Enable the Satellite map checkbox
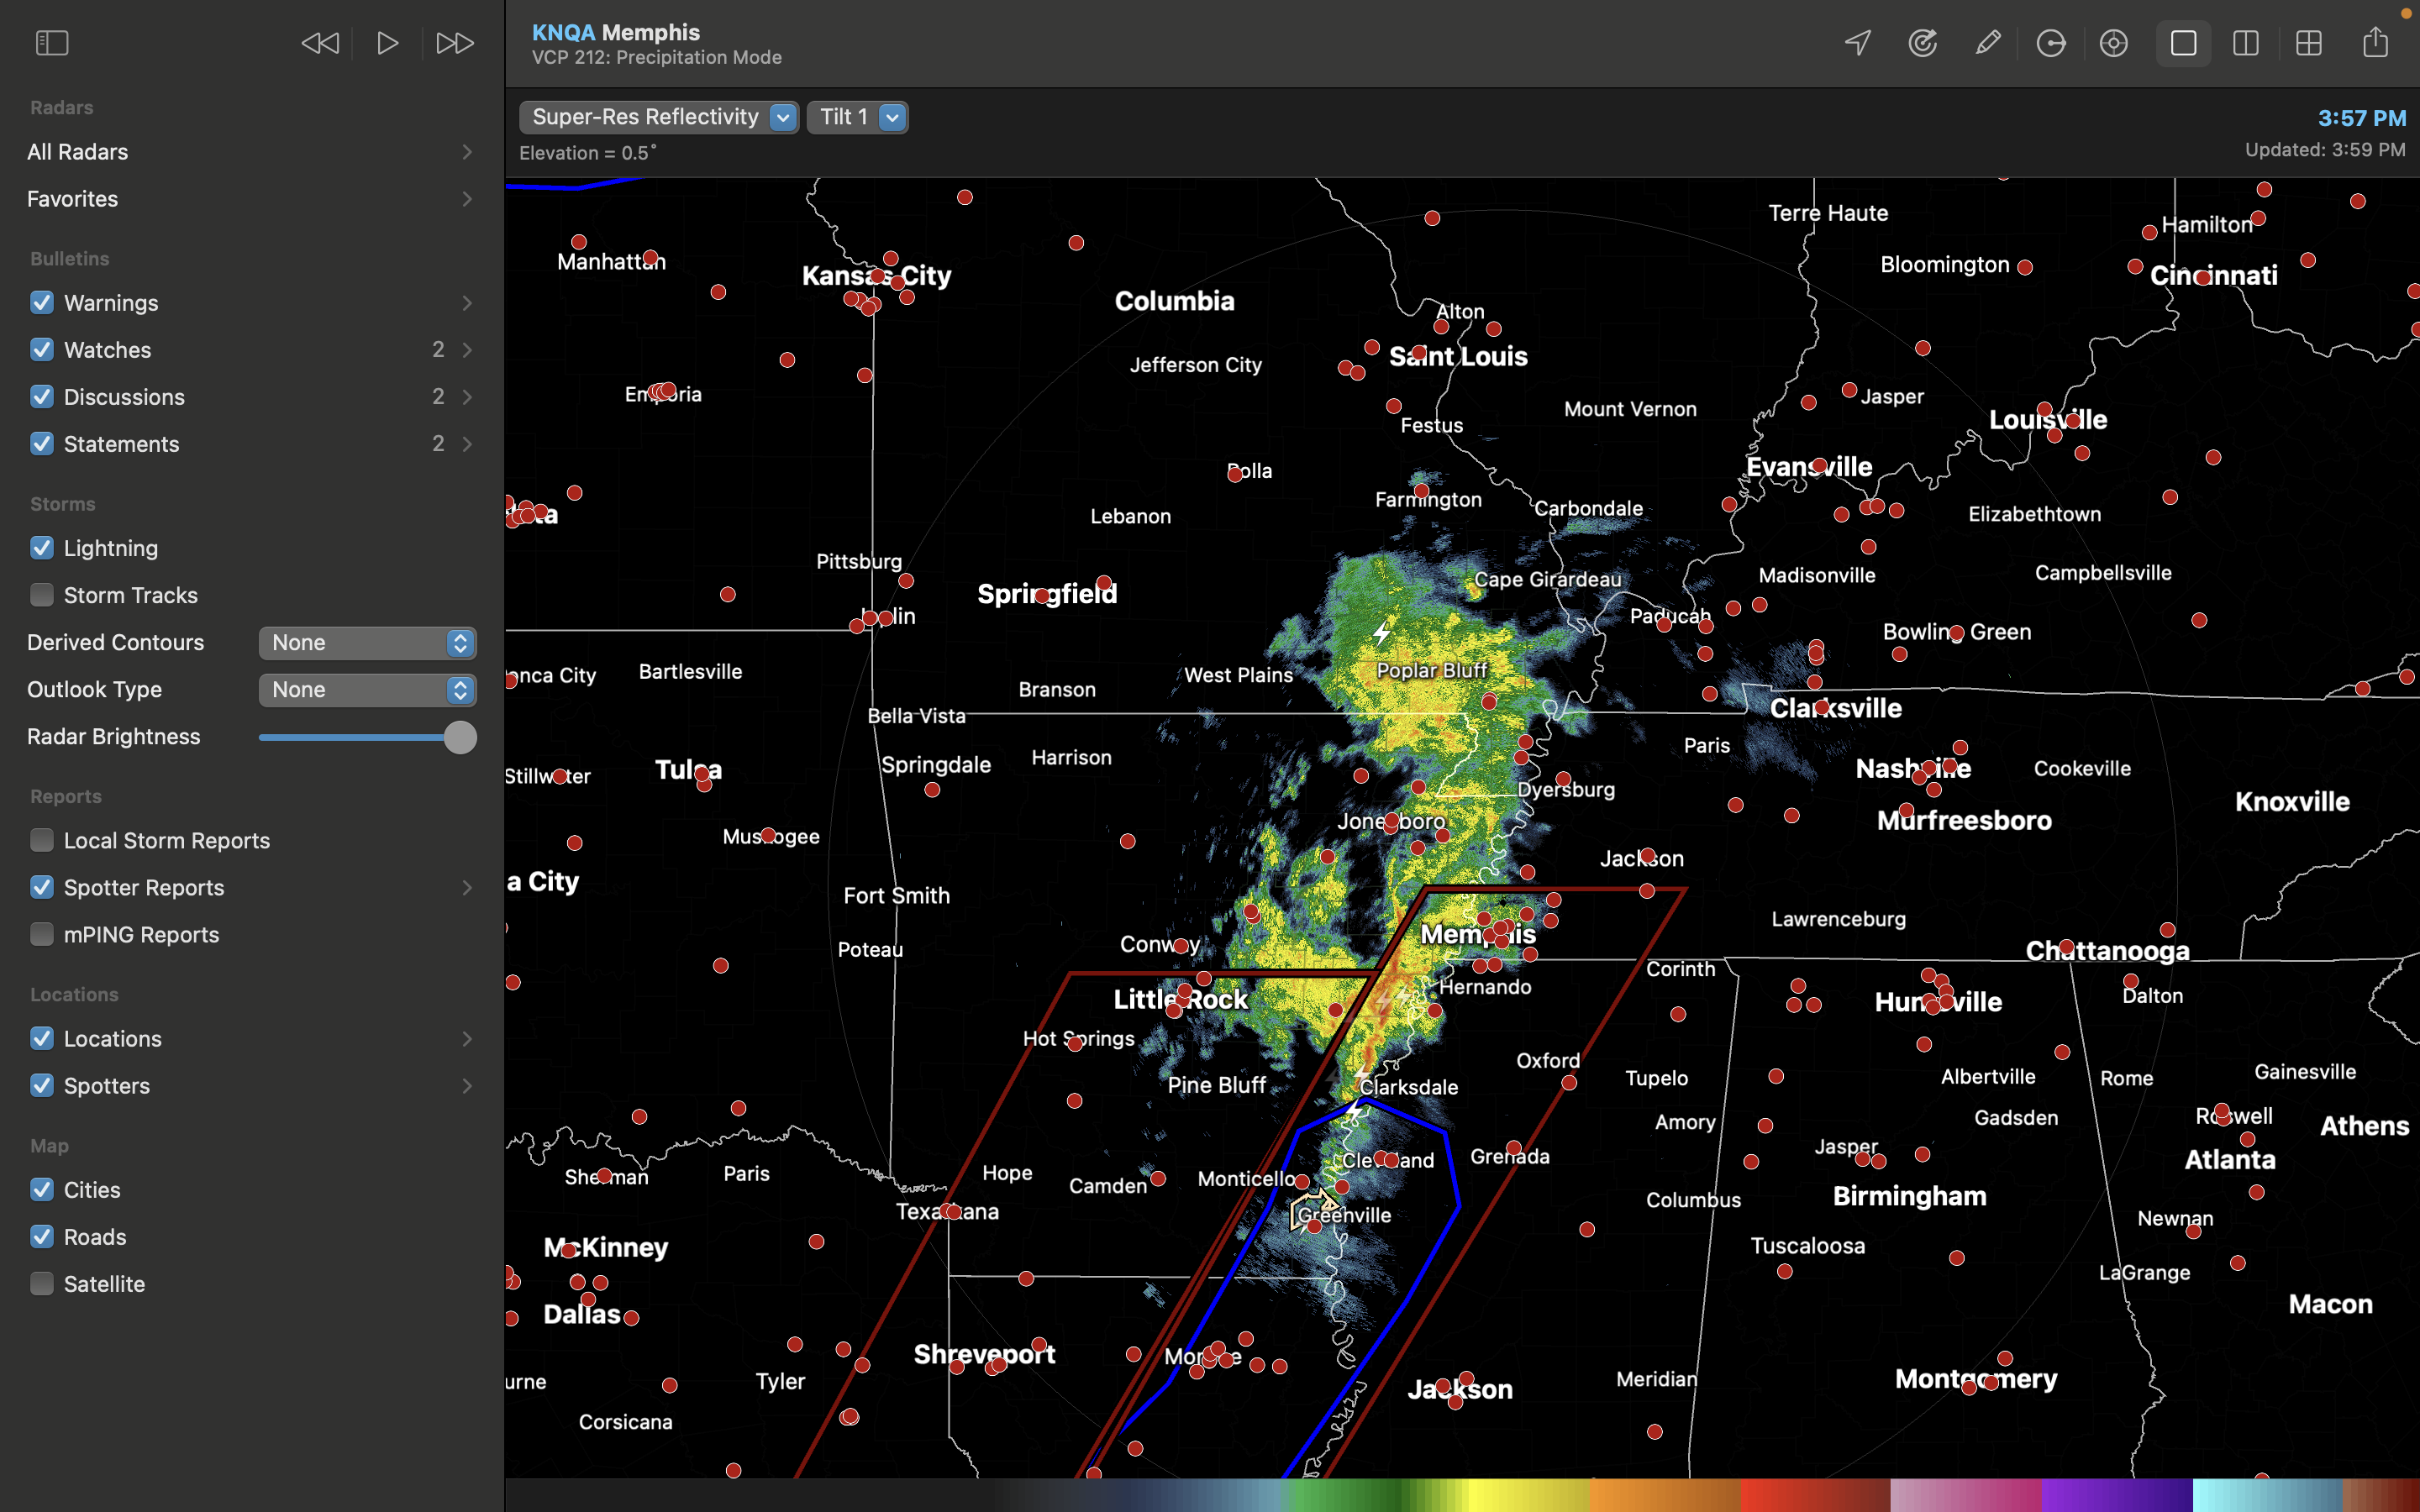Screen dimensions: 2420x1512 point(42,1284)
